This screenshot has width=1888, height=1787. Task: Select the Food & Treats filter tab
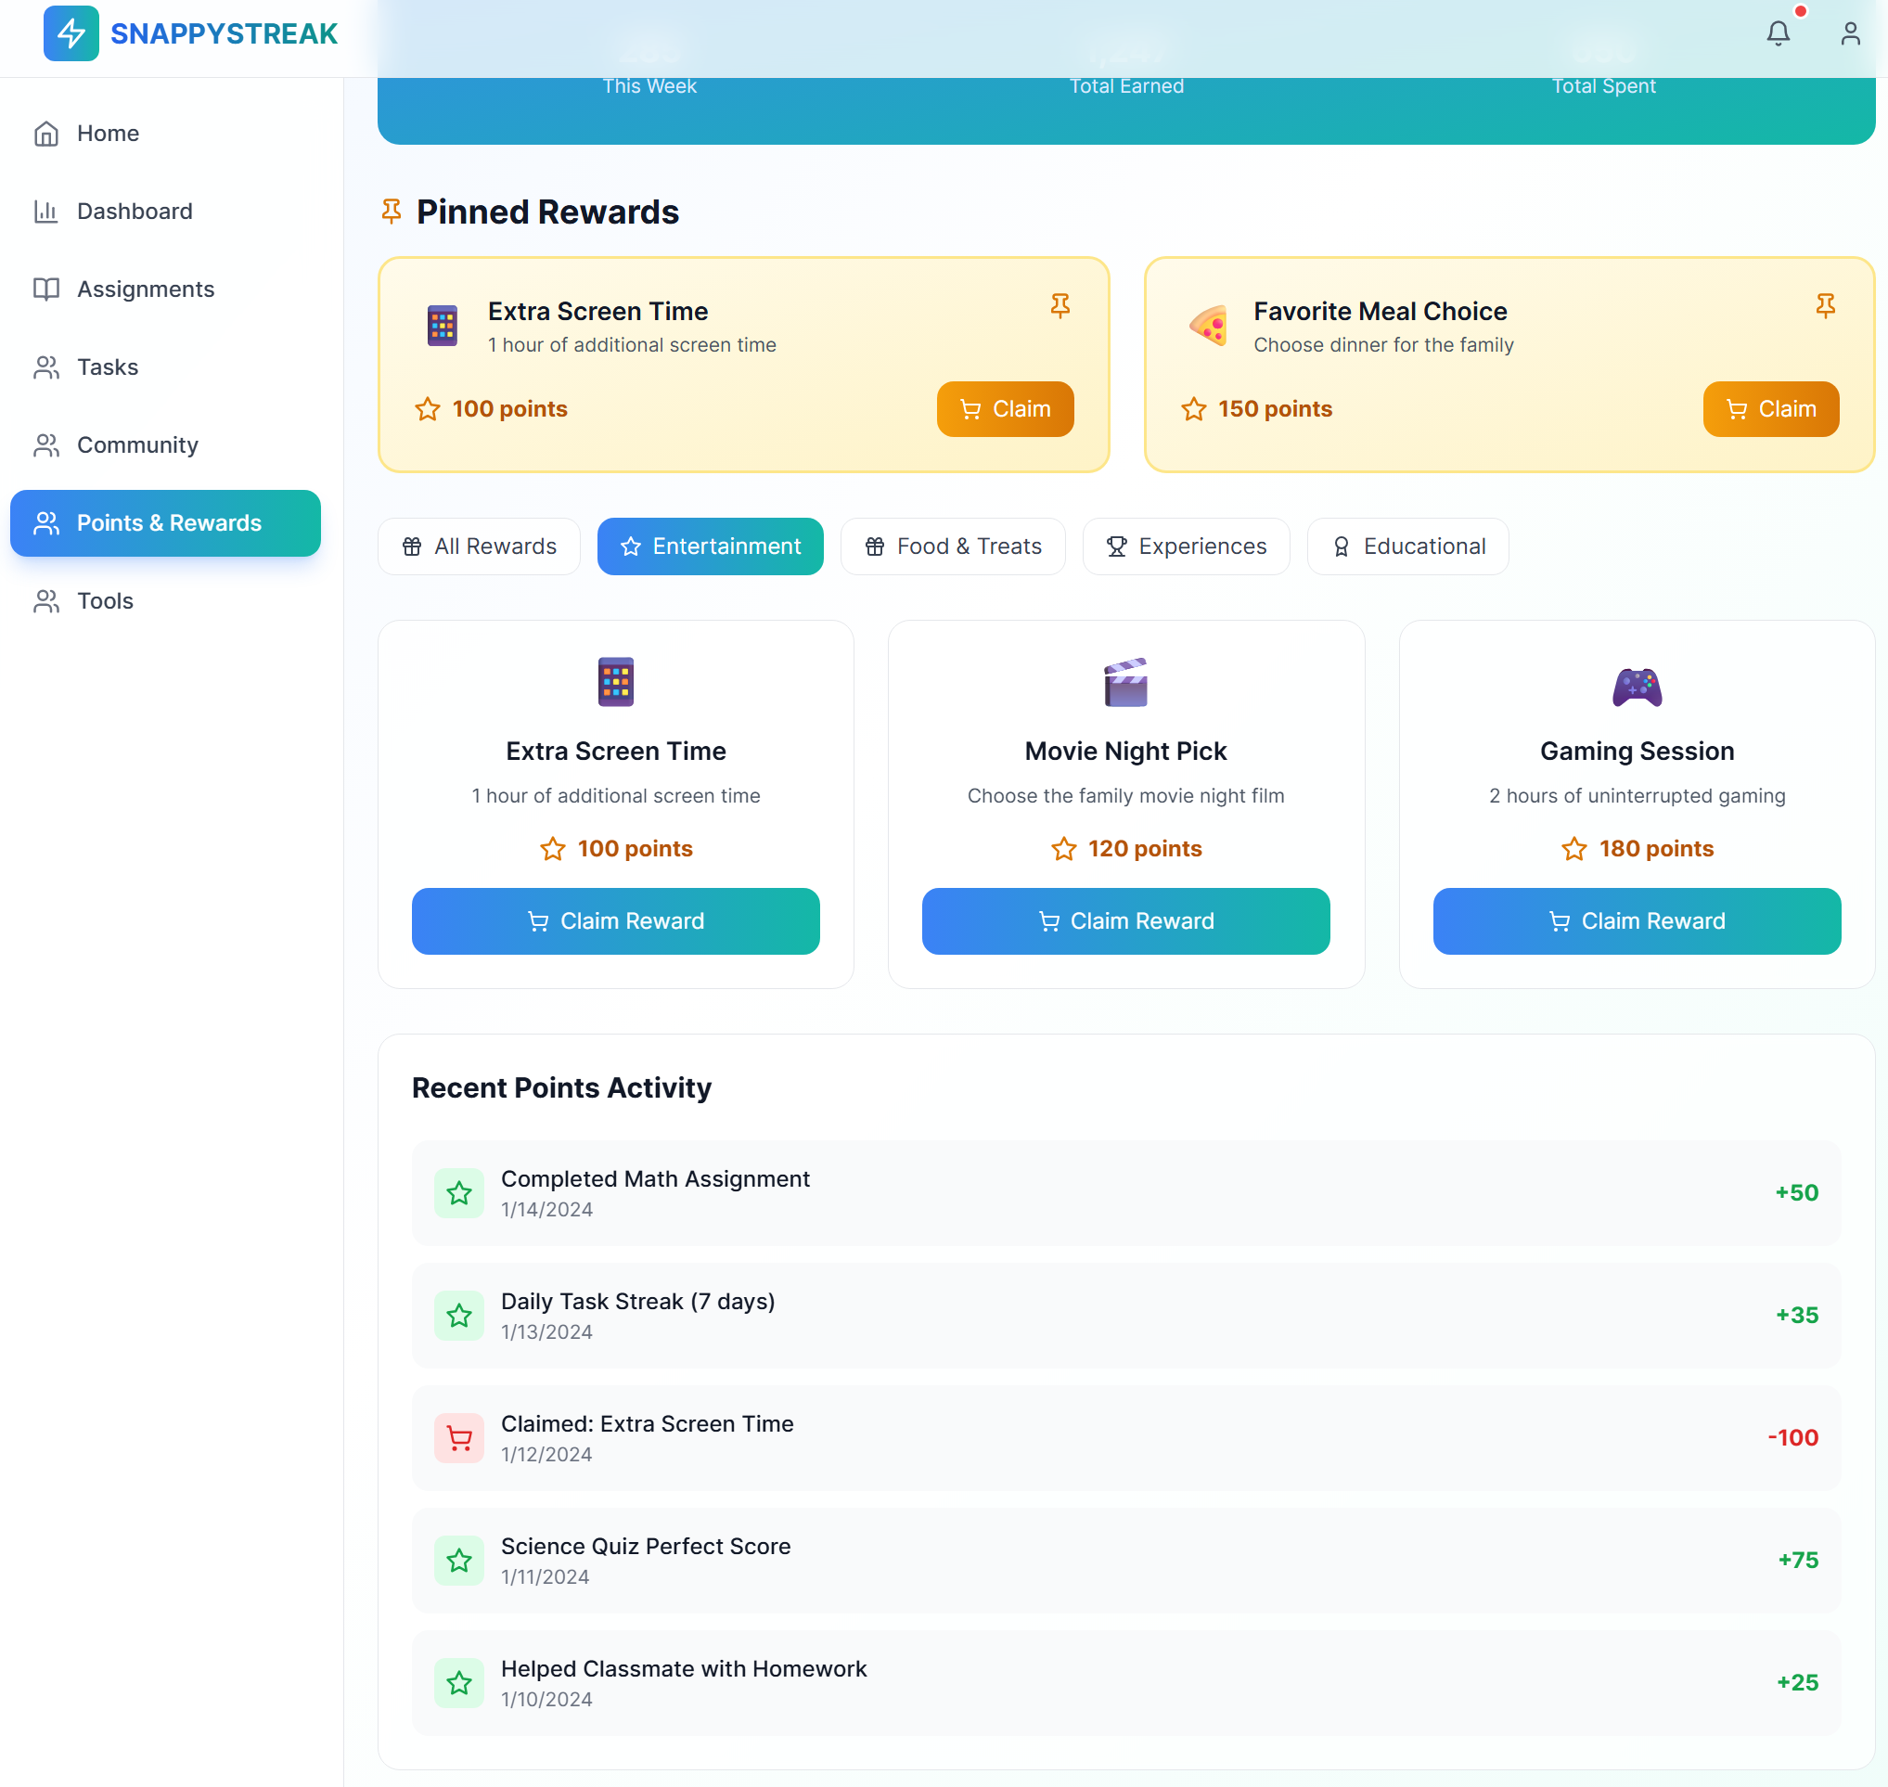(953, 546)
